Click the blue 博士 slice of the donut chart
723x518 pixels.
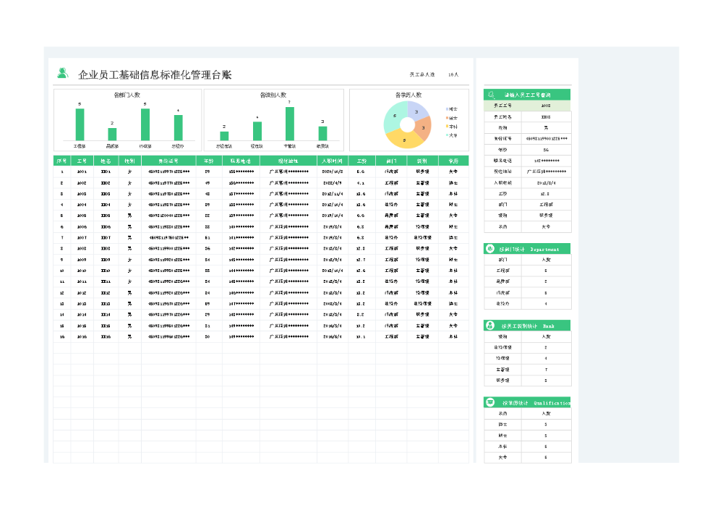418,111
